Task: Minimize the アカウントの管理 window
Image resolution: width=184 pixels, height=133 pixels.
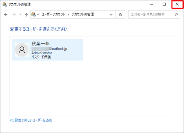Action: pyautogui.click(x=152, y=4)
